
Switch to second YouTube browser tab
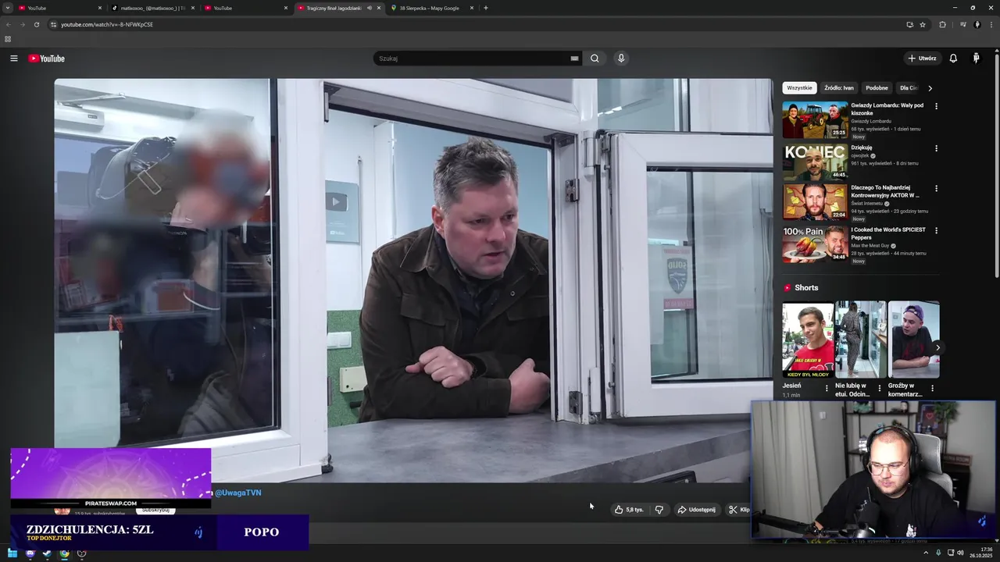[x=245, y=8]
